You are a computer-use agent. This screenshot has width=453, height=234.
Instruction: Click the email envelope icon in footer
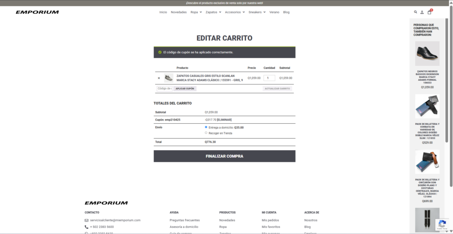tap(86, 220)
